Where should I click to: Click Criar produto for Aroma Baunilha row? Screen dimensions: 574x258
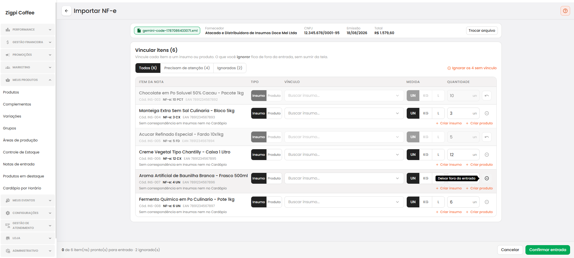(x=479, y=188)
